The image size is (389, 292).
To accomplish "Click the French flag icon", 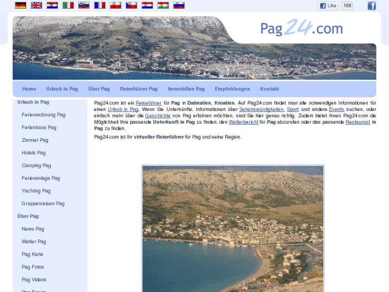I will [x=100, y=5].
